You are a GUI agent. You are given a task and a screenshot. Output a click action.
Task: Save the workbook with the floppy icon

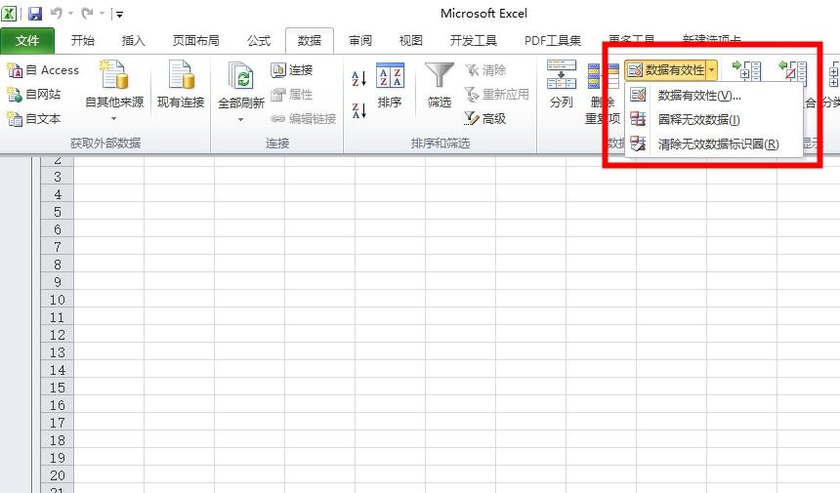(x=35, y=13)
